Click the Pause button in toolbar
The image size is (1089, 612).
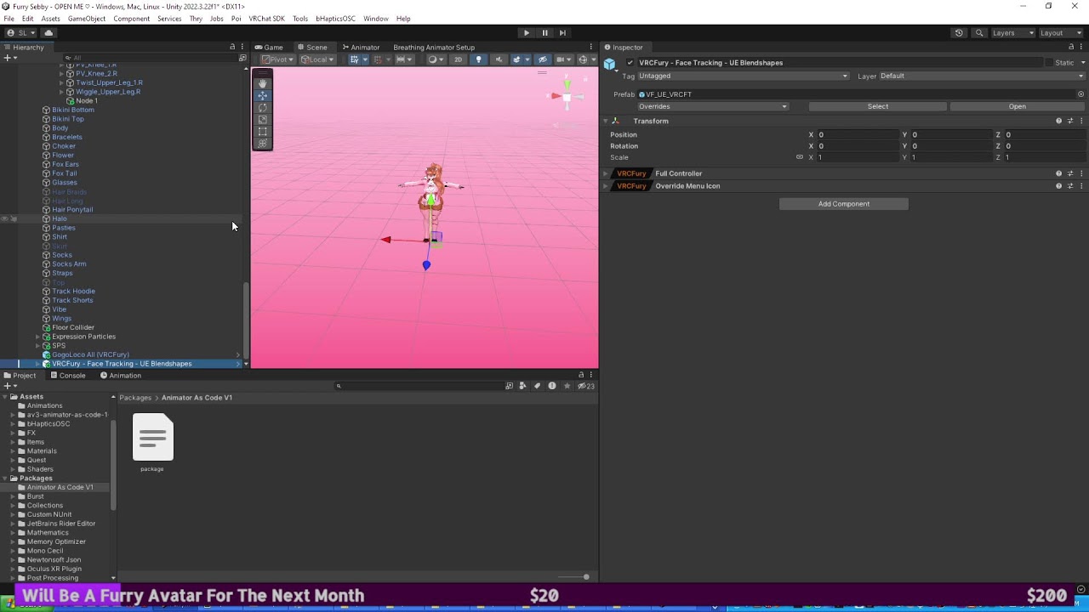(544, 33)
